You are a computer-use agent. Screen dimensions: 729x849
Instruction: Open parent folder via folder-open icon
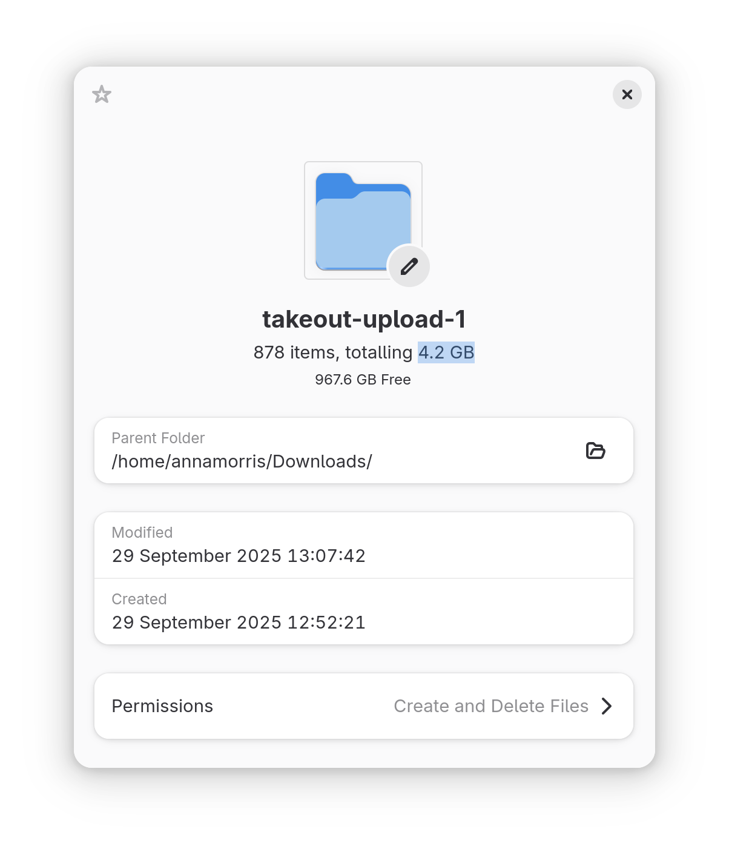click(x=596, y=451)
